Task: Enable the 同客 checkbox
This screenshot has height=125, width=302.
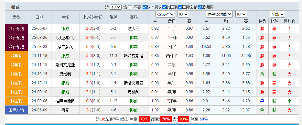Action: tap(130, 7)
